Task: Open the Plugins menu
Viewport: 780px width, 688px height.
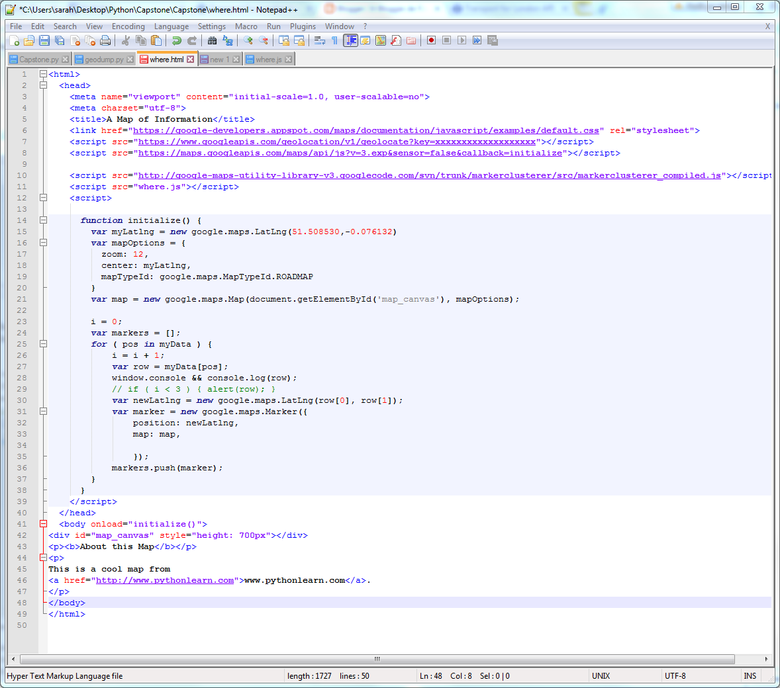Action: click(303, 26)
